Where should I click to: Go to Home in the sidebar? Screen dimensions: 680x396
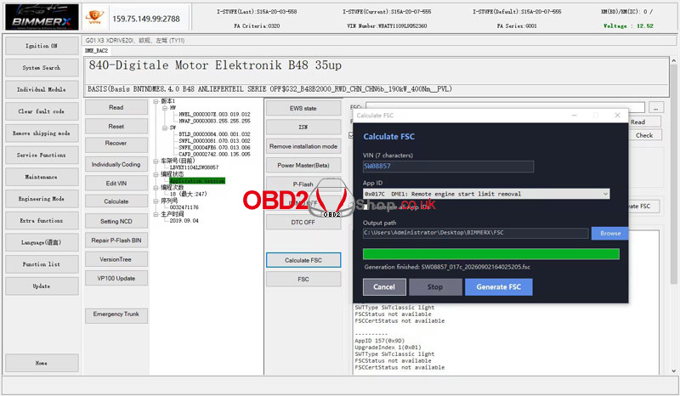(x=42, y=363)
